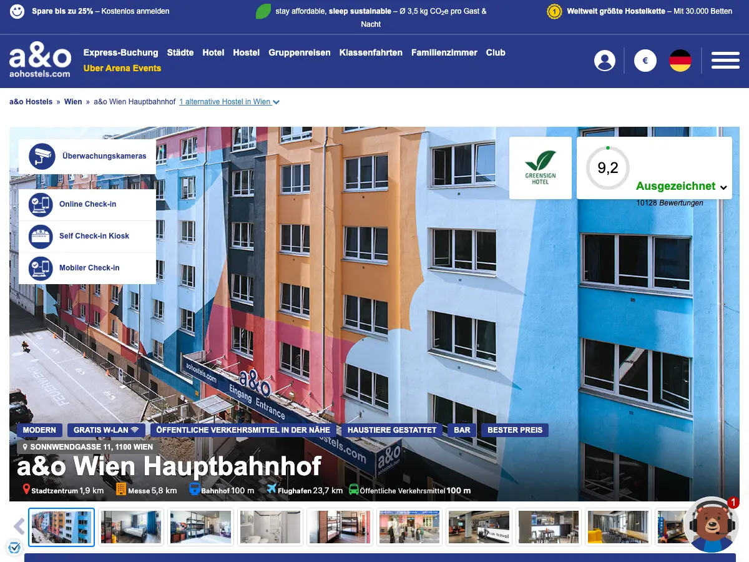Screen dimensions: 749x562
Task: Select ninth thumbnail showing lounge seating
Action: (x=619, y=527)
